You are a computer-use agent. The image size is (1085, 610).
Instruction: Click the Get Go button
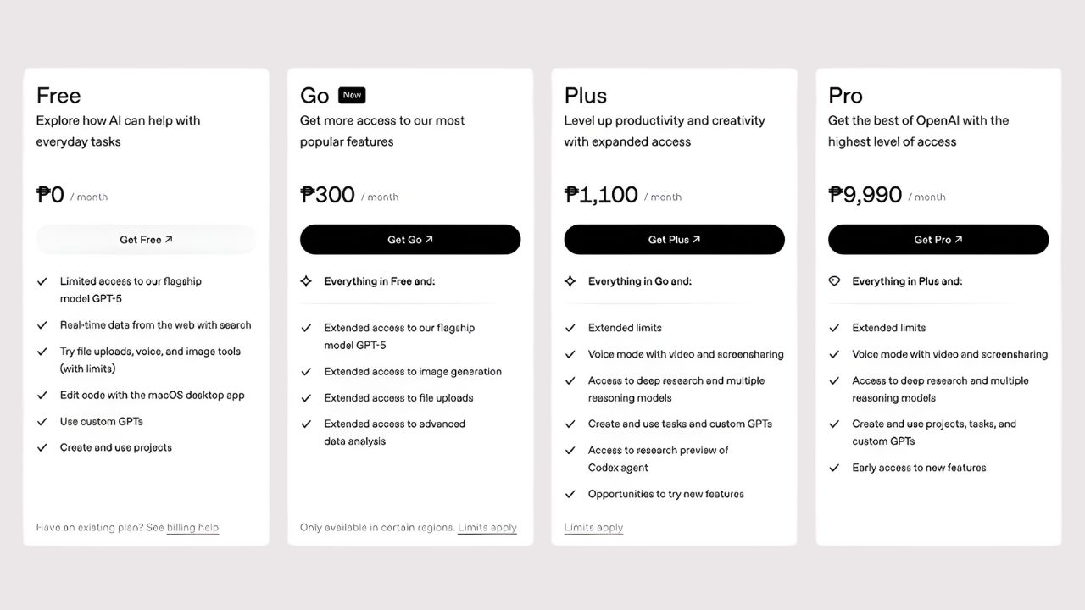pyautogui.click(x=410, y=240)
